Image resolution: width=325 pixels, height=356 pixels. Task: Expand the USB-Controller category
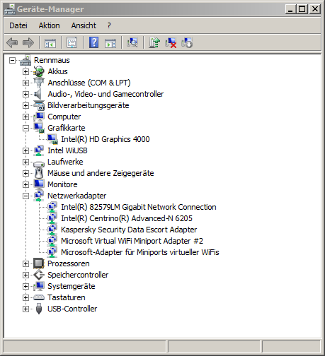point(25,309)
